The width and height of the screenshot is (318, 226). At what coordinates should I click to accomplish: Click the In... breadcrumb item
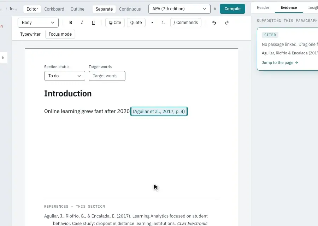click(x=13, y=9)
